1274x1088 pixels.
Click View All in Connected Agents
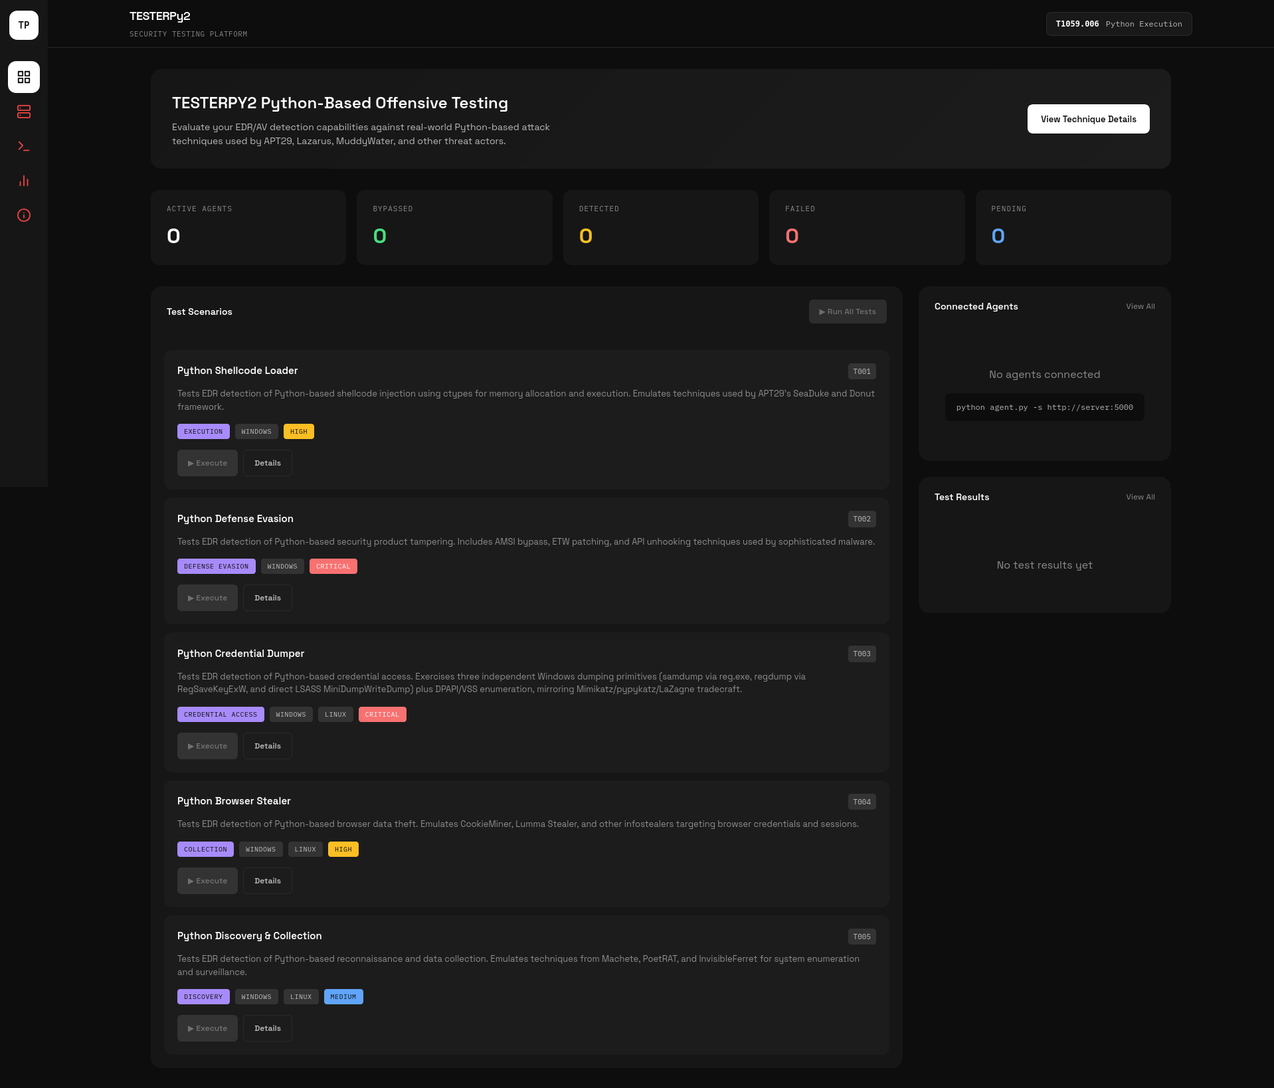pos(1140,306)
